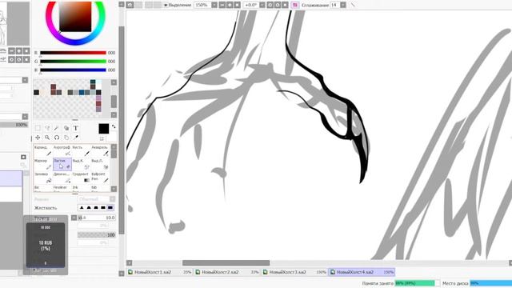Choose the Маркер marker tool
The height and width of the screenshot is (288, 512).
pos(43,164)
